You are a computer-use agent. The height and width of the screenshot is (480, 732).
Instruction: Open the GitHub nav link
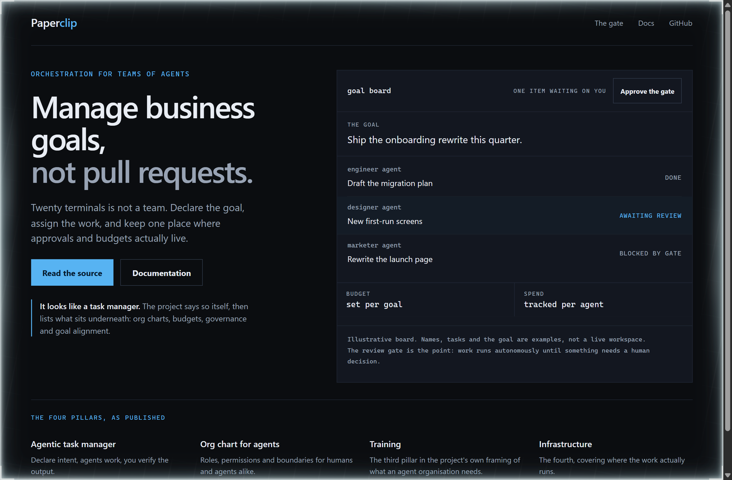(x=680, y=23)
